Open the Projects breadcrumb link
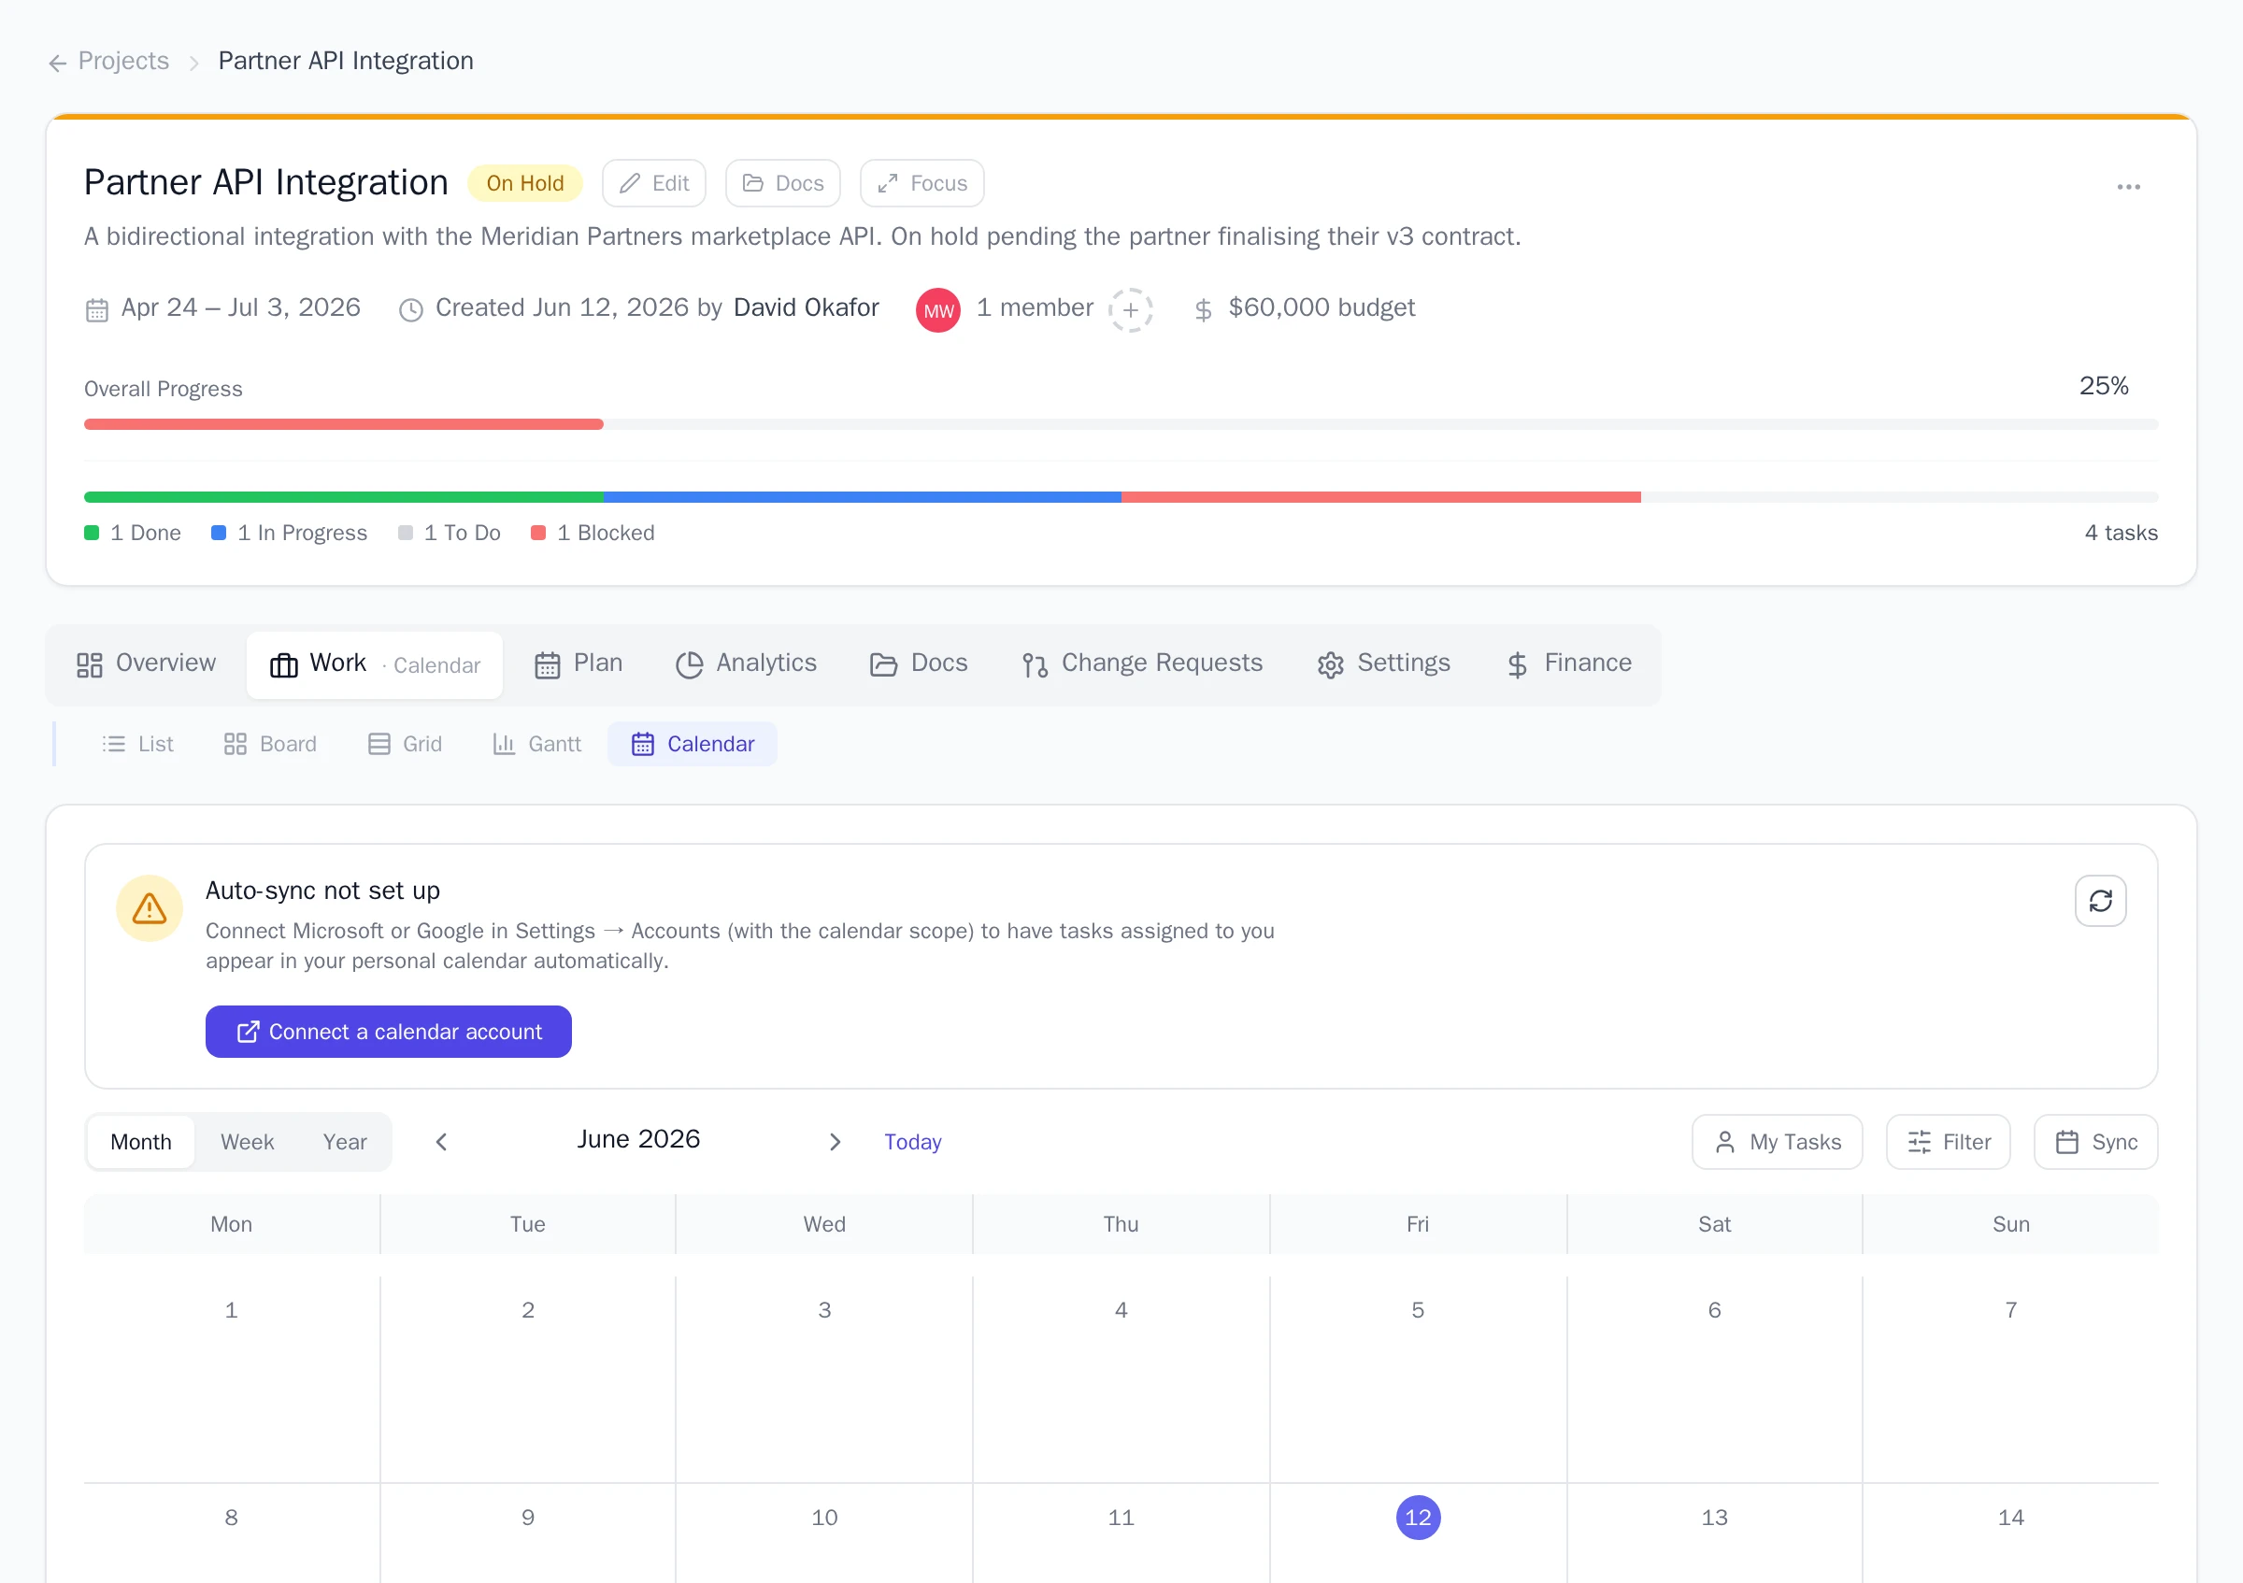The width and height of the screenshot is (2243, 1583). tap(123, 61)
